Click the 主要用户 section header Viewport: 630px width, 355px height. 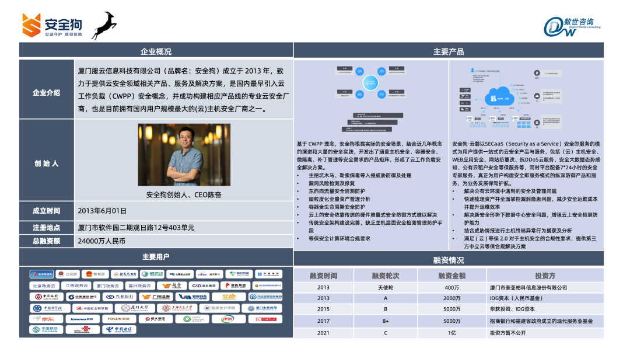(x=156, y=256)
